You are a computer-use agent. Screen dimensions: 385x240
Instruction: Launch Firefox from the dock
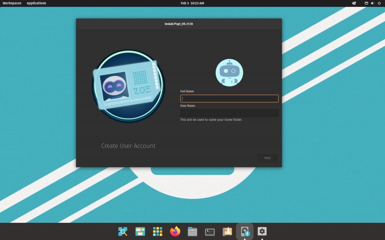pyautogui.click(x=175, y=232)
